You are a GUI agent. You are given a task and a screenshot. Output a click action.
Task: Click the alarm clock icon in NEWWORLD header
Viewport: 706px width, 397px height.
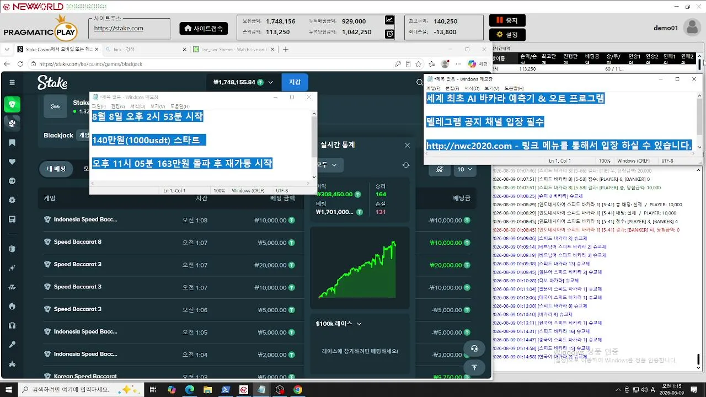389,34
